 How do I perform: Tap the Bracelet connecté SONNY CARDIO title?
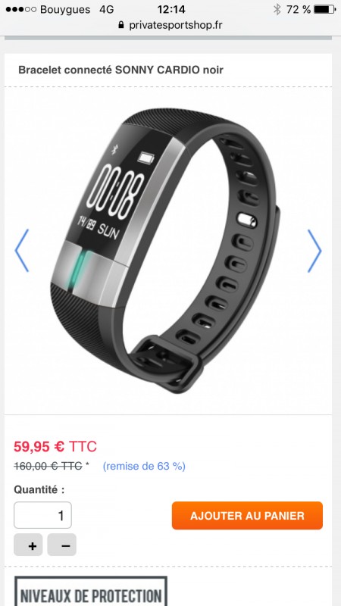click(x=121, y=70)
